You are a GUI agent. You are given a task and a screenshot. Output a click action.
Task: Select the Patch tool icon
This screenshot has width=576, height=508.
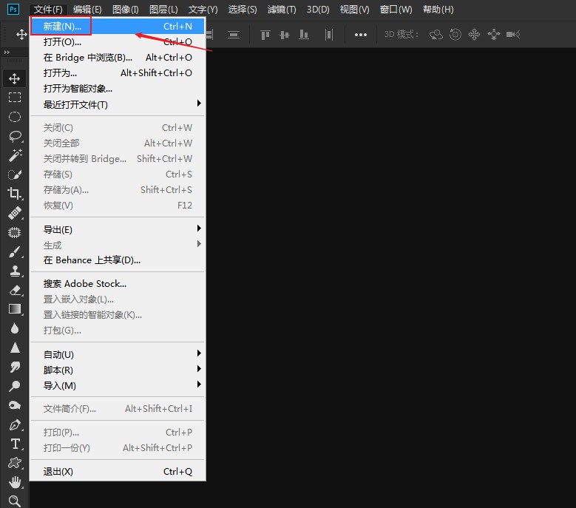click(14, 232)
